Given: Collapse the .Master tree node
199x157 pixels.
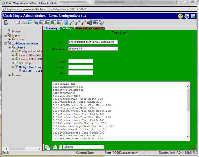Looking at the screenshot, I should [x=6, y=36].
